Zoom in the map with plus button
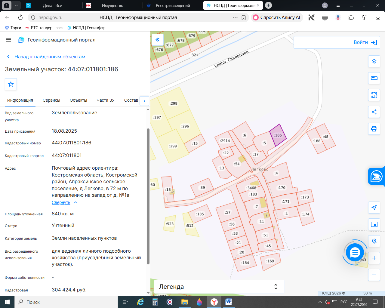This screenshot has height=308, width=385. tap(374, 258)
